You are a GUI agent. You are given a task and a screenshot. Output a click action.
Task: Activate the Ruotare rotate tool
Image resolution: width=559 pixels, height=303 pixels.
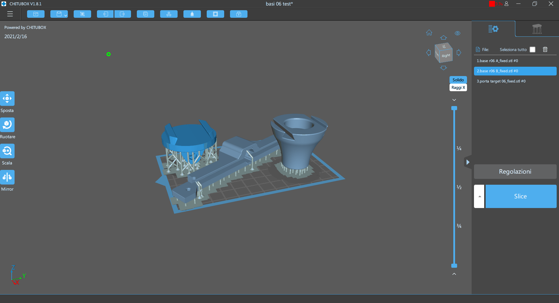click(7, 125)
